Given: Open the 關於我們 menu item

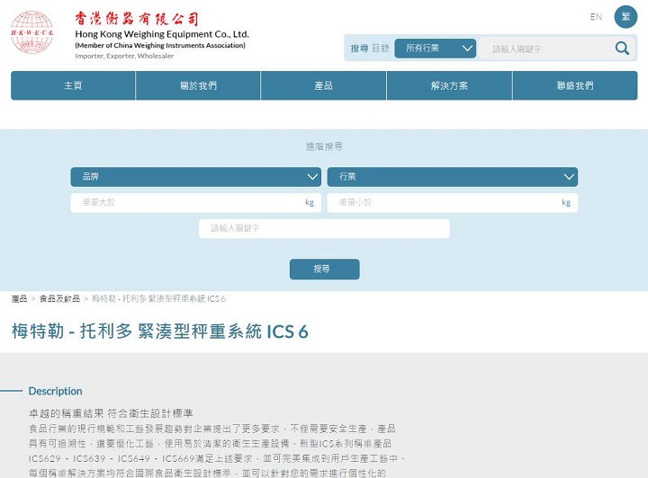Looking at the screenshot, I should [x=198, y=85].
